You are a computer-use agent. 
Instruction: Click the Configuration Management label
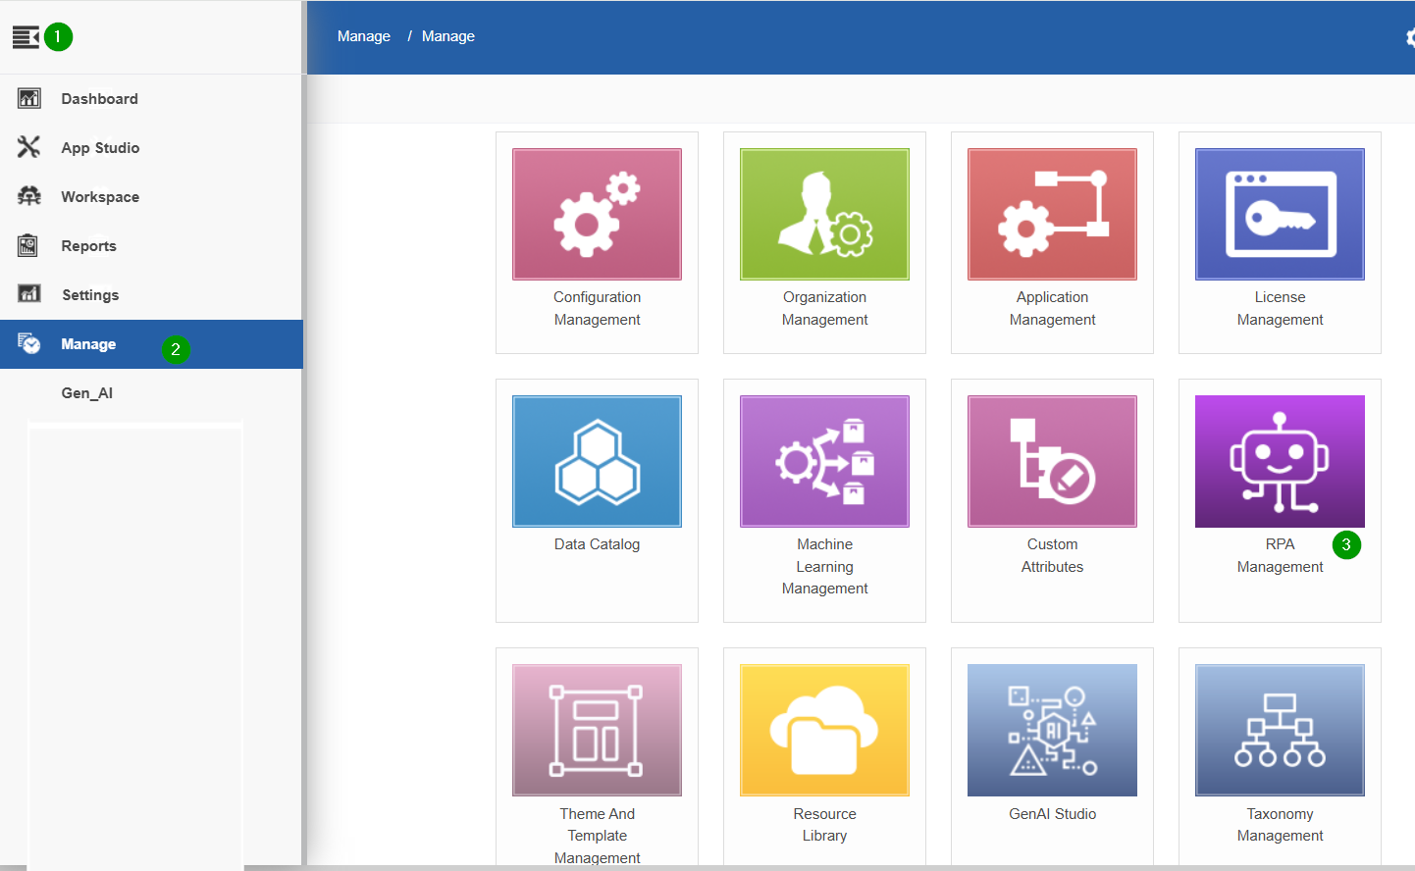597,308
